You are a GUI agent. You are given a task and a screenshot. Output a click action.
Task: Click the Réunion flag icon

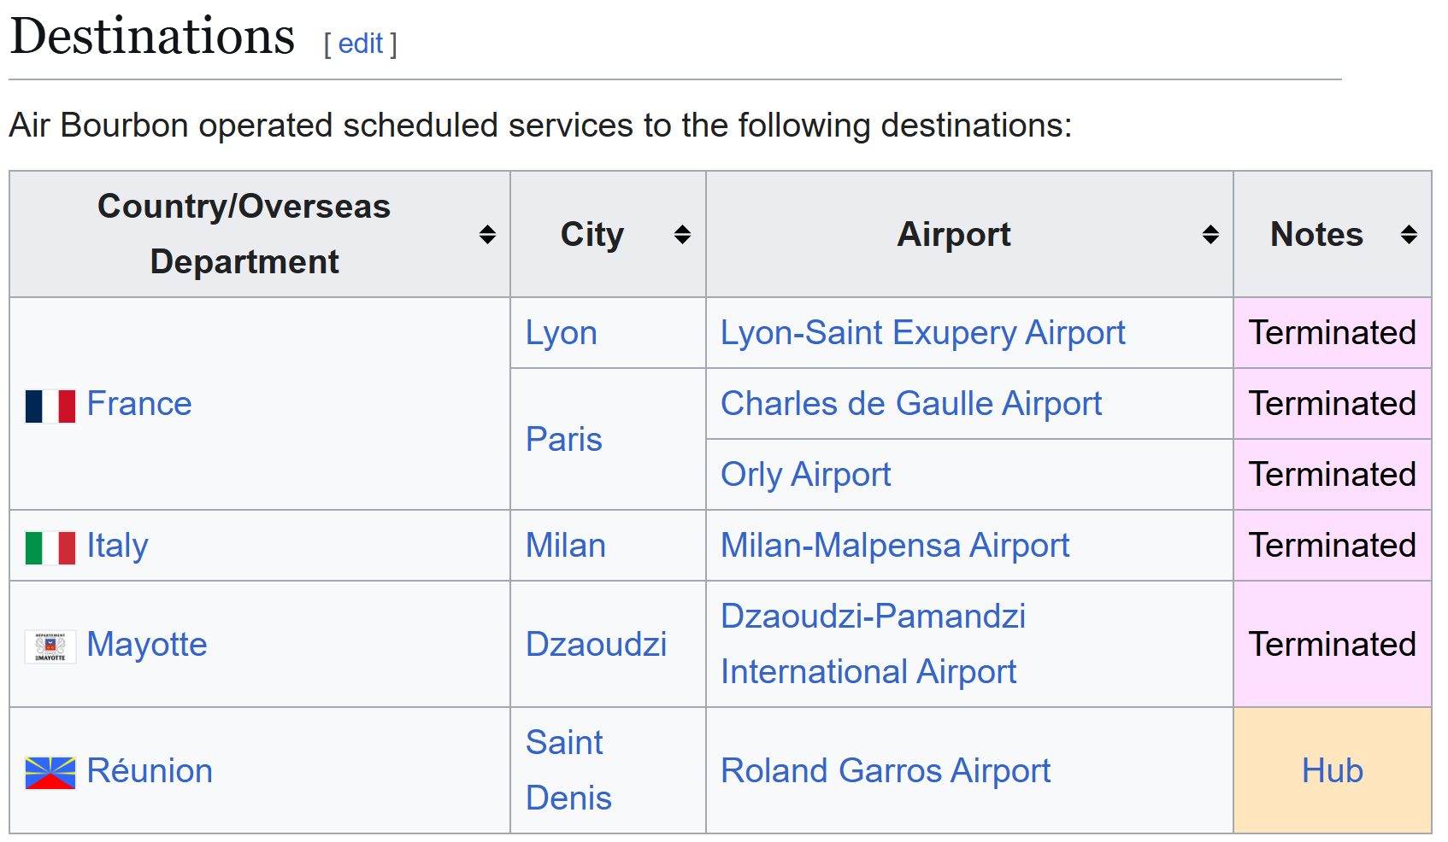(x=50, y=773)
